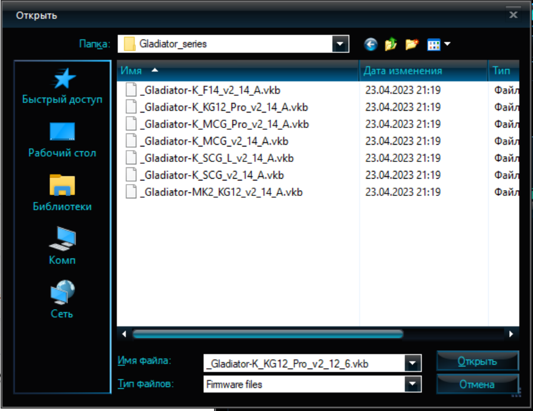Create a new folder
The height and width of the screenshot is (411, 533).
pos(411,44)
